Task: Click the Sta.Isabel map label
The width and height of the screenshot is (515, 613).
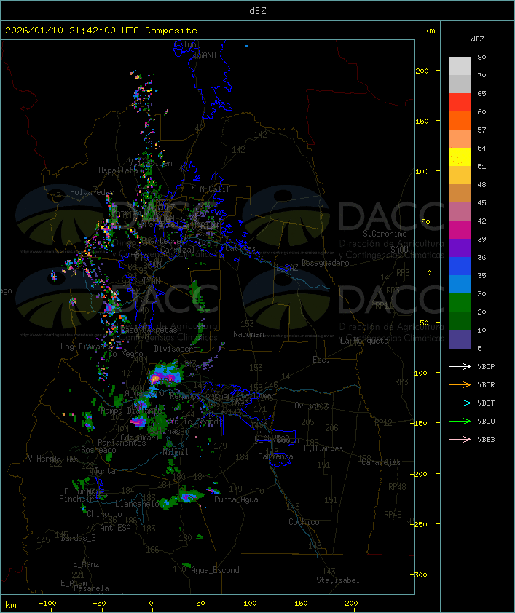Action: 338,580
